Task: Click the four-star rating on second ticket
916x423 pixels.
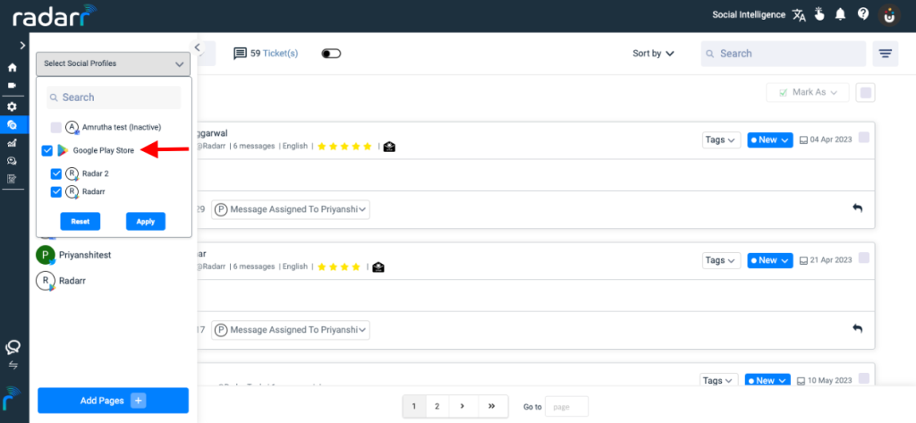Action: tap(339, 267)
